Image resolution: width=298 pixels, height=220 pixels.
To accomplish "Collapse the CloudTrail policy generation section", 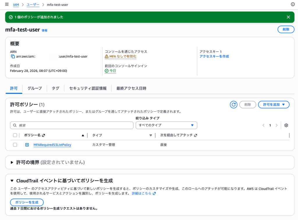I will (x=12, y=181).
